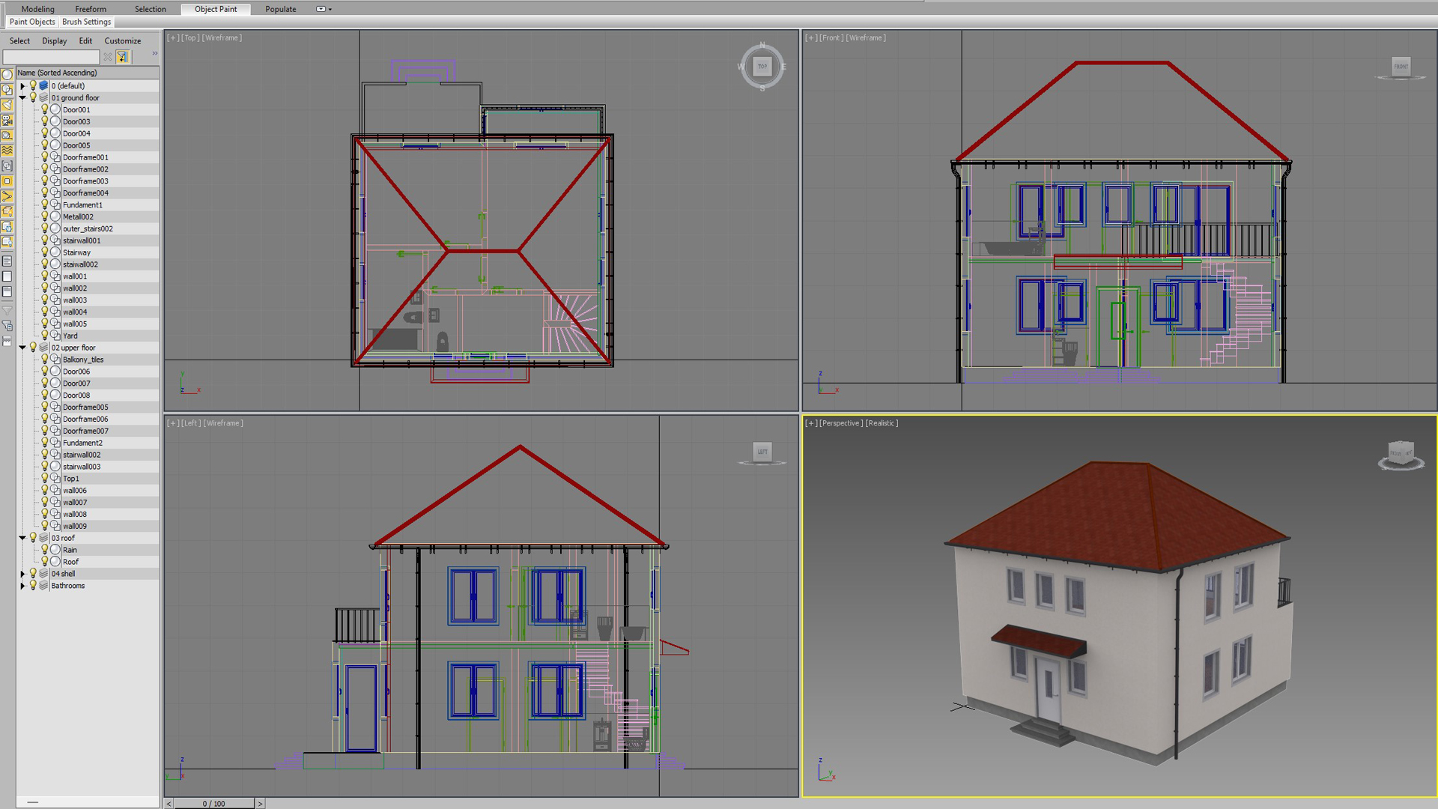Toggle Display Geometry filter icon

tap(7, 74)
